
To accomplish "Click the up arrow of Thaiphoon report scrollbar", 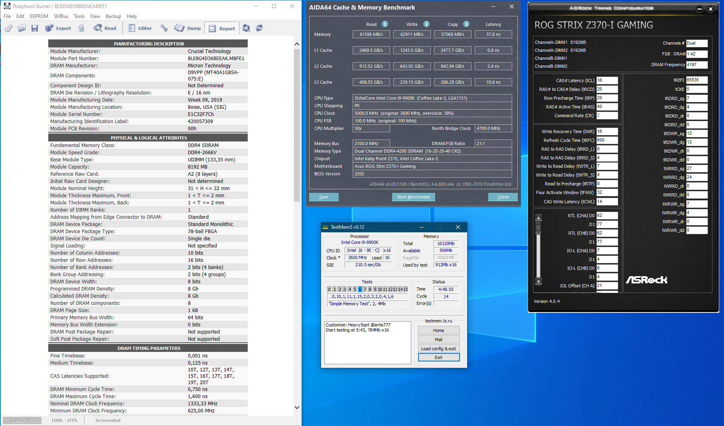I will (297, 44).
